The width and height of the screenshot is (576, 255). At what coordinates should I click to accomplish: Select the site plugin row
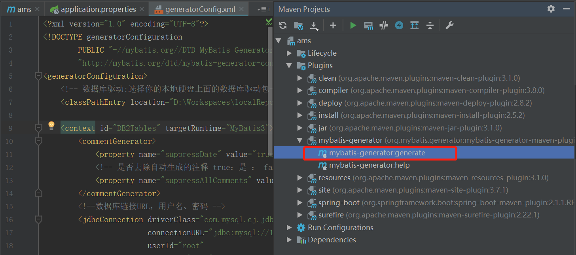(424, 190)
